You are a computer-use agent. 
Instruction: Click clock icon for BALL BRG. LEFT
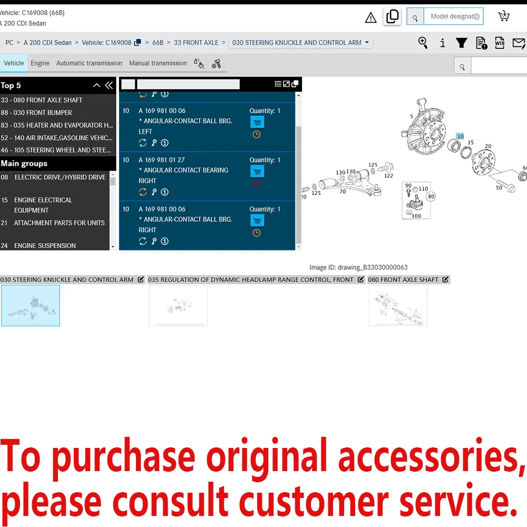257,134
